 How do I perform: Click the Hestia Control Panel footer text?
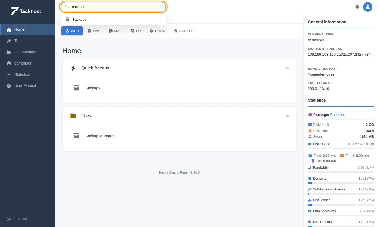[174, 172]
